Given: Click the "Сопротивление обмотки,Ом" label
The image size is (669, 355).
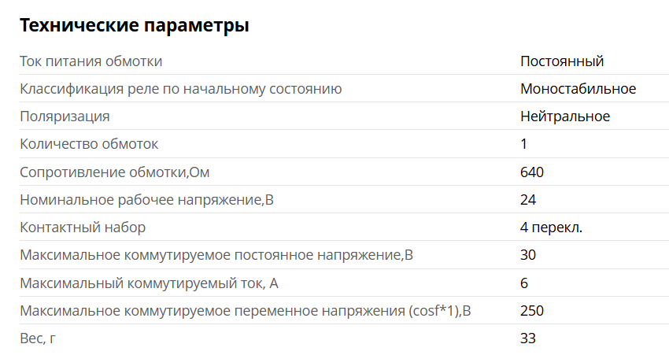Looking at the screenshot, I should (115, 172).
